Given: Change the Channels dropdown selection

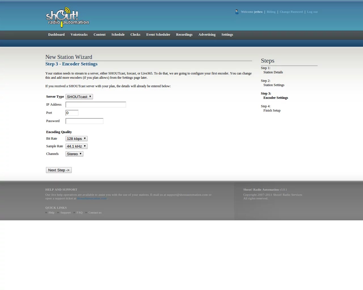Looking at the screenshot, I should 74,154.
